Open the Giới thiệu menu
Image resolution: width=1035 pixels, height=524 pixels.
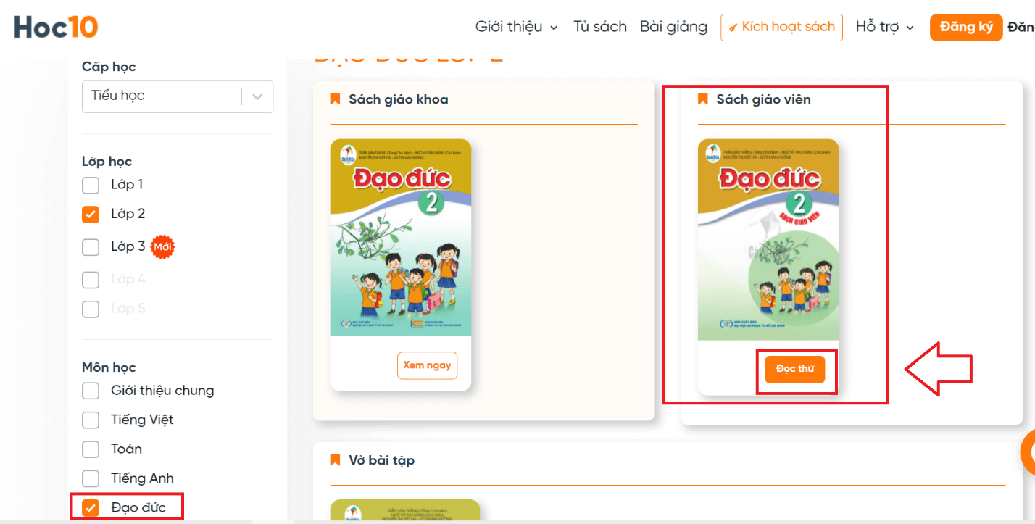pos(517,27)
